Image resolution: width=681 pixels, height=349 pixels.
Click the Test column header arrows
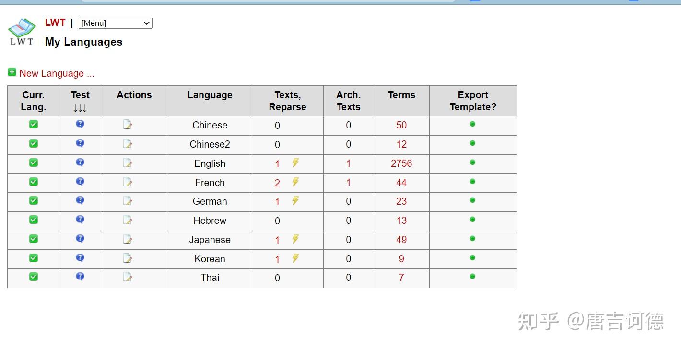[x=80, y=108]
